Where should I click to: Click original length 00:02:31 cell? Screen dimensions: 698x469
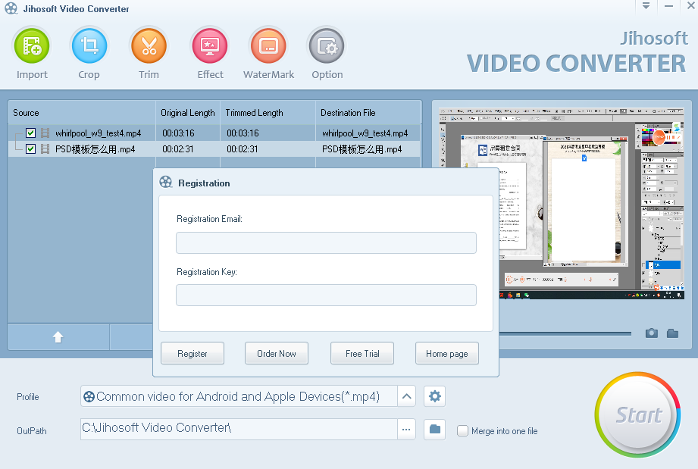[x=178, y=149]
